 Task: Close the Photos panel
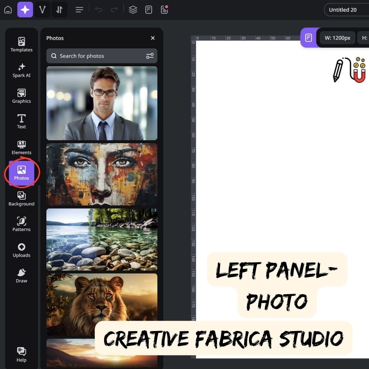(152, 38)
